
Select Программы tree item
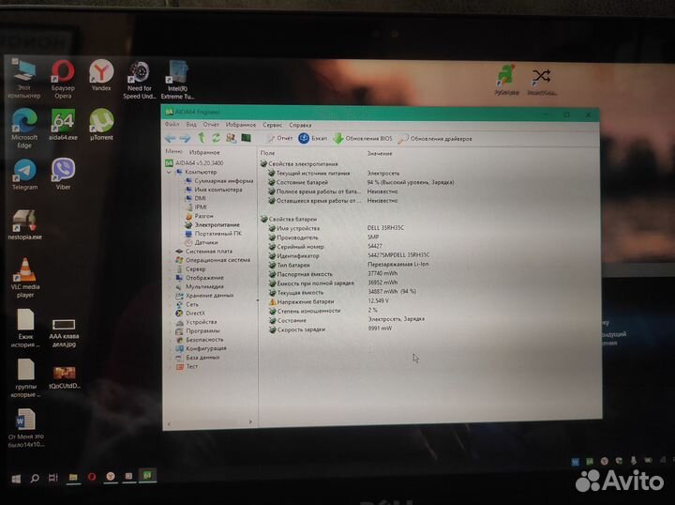[x=198, y=331]
